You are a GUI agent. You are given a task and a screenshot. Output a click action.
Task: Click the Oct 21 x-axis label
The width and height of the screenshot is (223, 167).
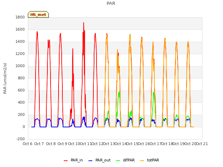pyautogui.click(x=202, y=144)
